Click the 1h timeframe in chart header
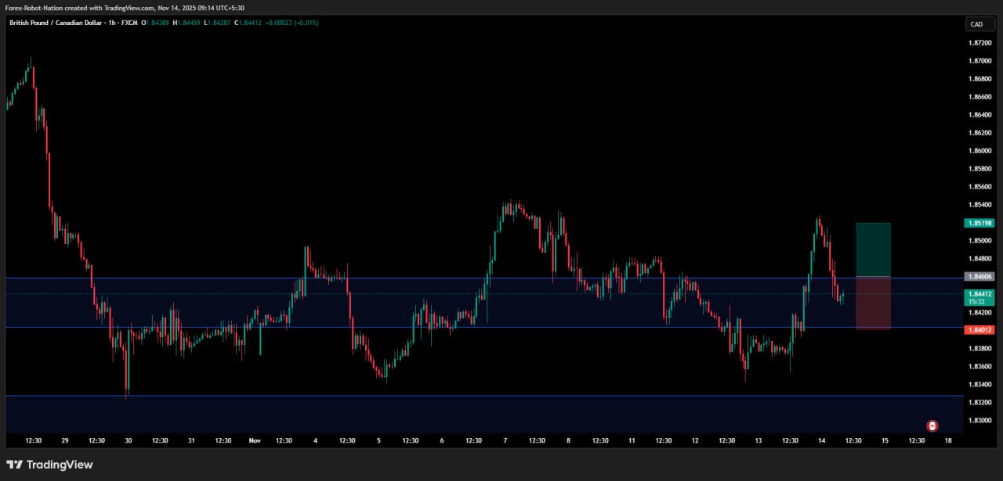Screen dimensions: 1003x481 point(111,23)
